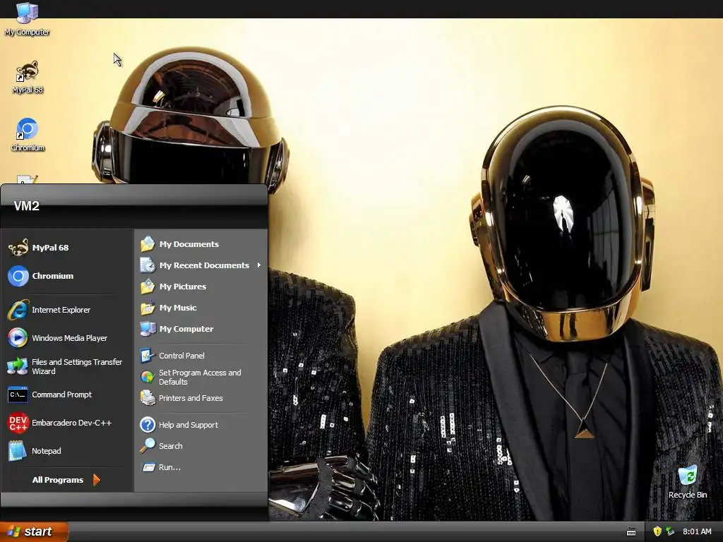Click Control Panel icon
The height and width of the screenshot is (542, 723).
148,356
